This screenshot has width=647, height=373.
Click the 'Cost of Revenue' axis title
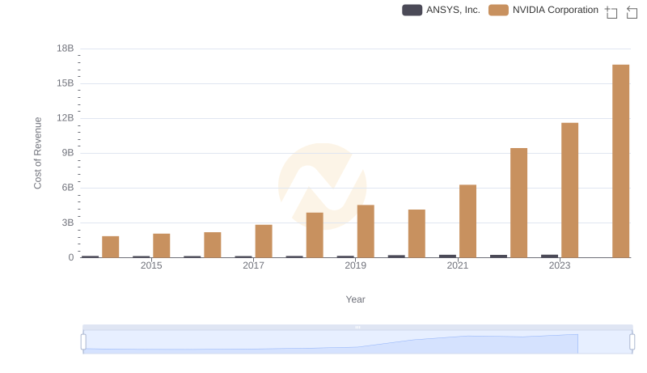click(x=37, y=153)
